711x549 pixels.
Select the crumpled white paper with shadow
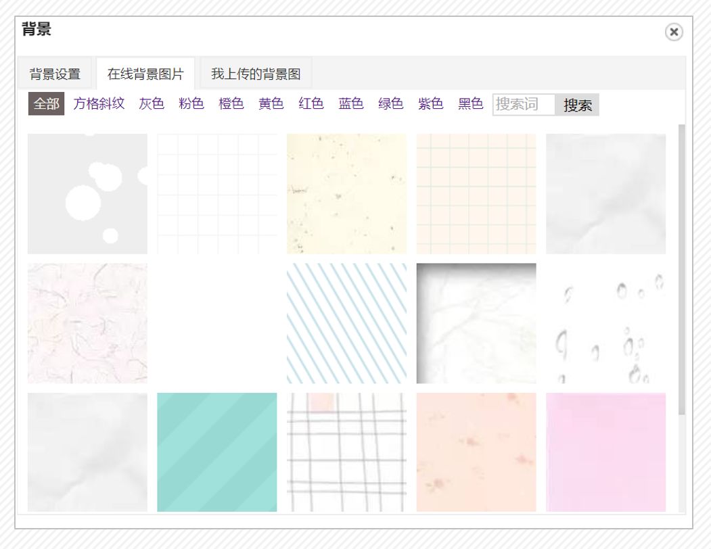476,323
